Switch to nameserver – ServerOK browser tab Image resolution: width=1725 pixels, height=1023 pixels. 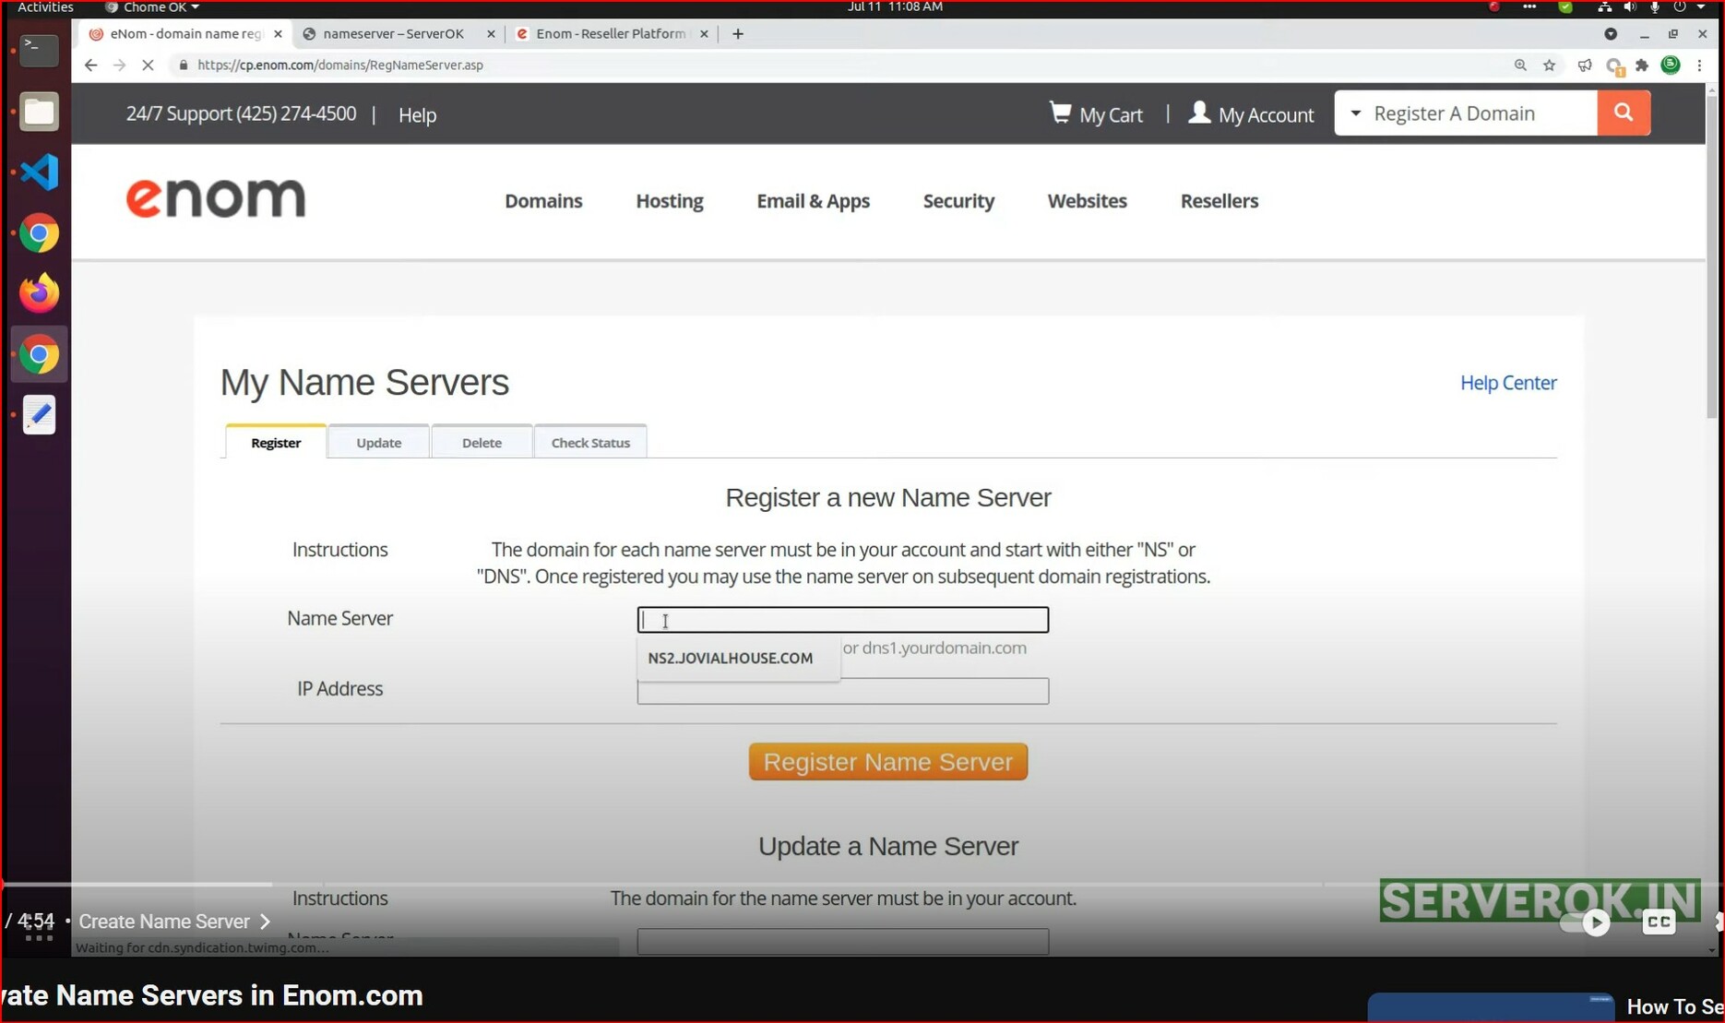394,33
